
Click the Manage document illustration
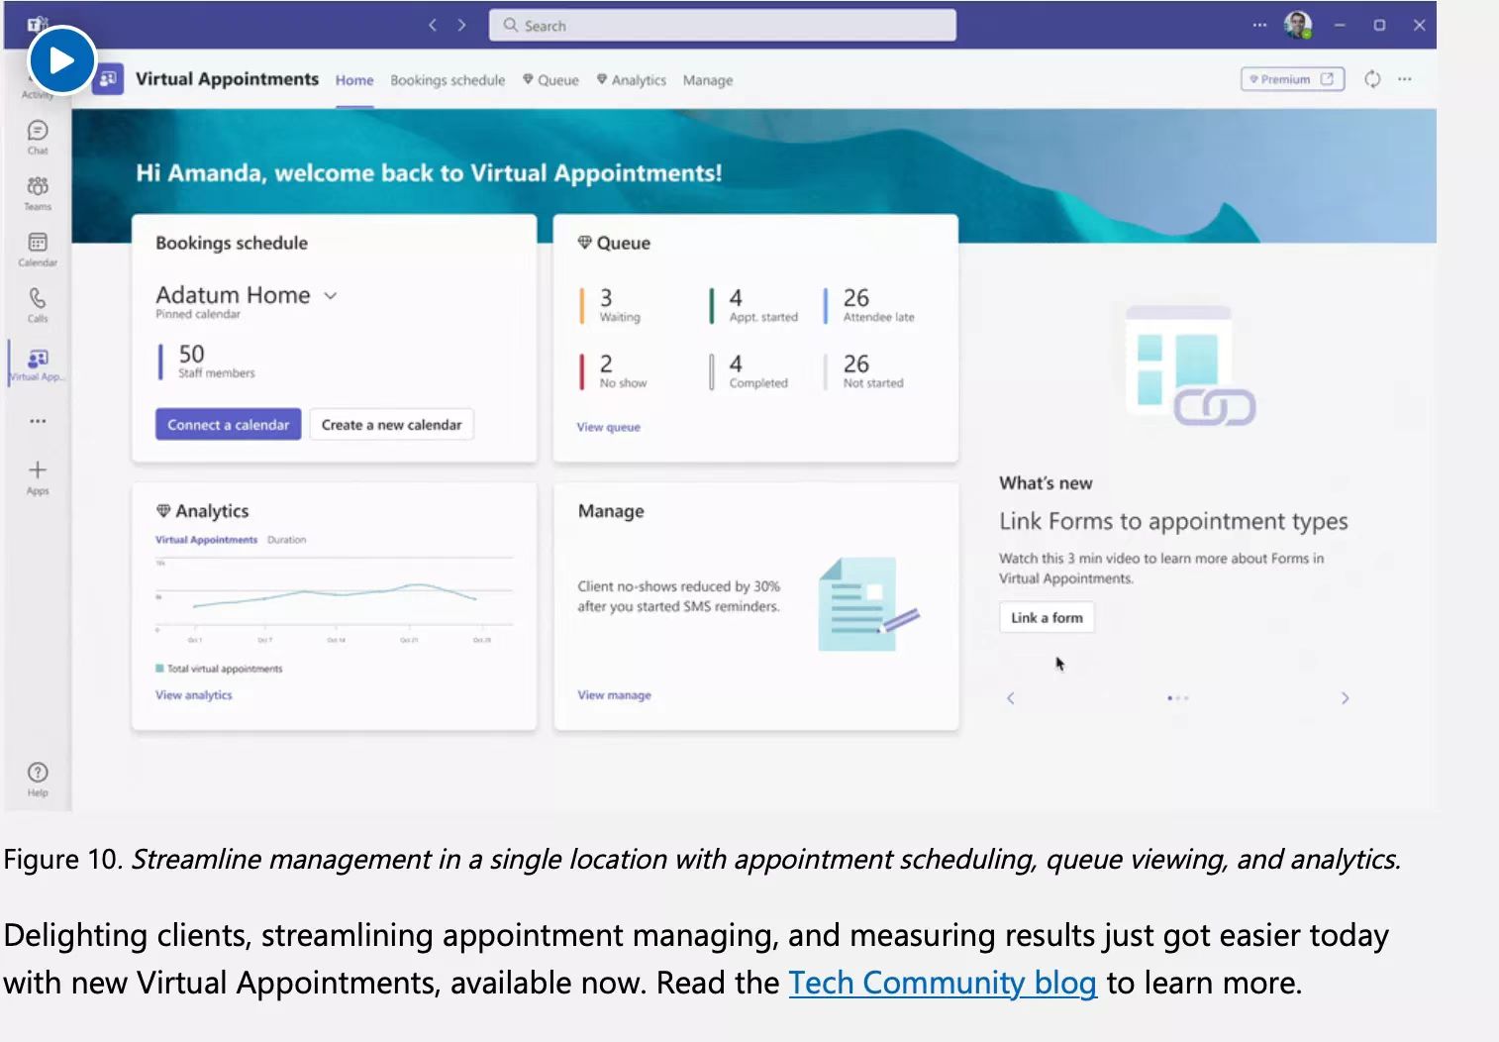868,604
